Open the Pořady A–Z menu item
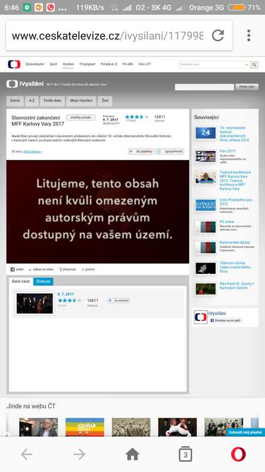The width and height of the screenshot is (265, 472). [109, 64]
